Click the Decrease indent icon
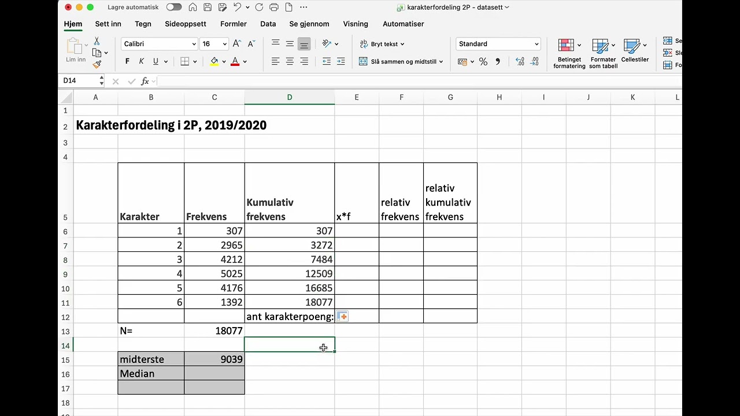This screenshot has width=740, height=416. (326, 61)
